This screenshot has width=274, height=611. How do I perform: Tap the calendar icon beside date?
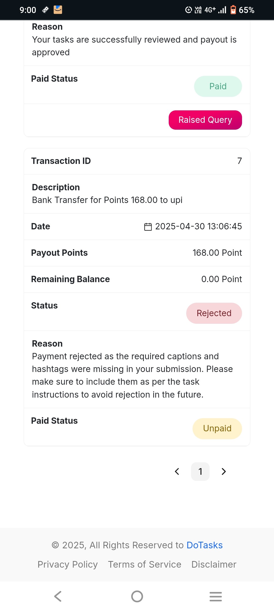click(x=148, y=227)
